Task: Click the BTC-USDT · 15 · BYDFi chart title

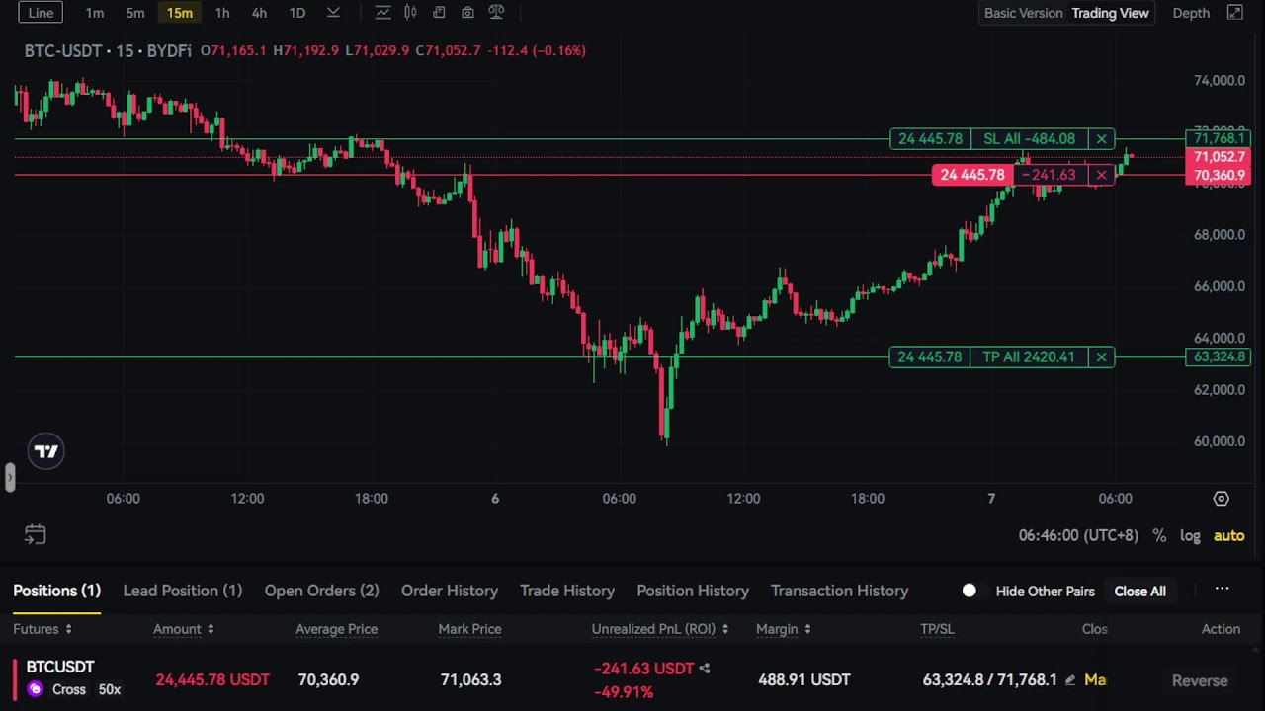Action: coord(108,50)
